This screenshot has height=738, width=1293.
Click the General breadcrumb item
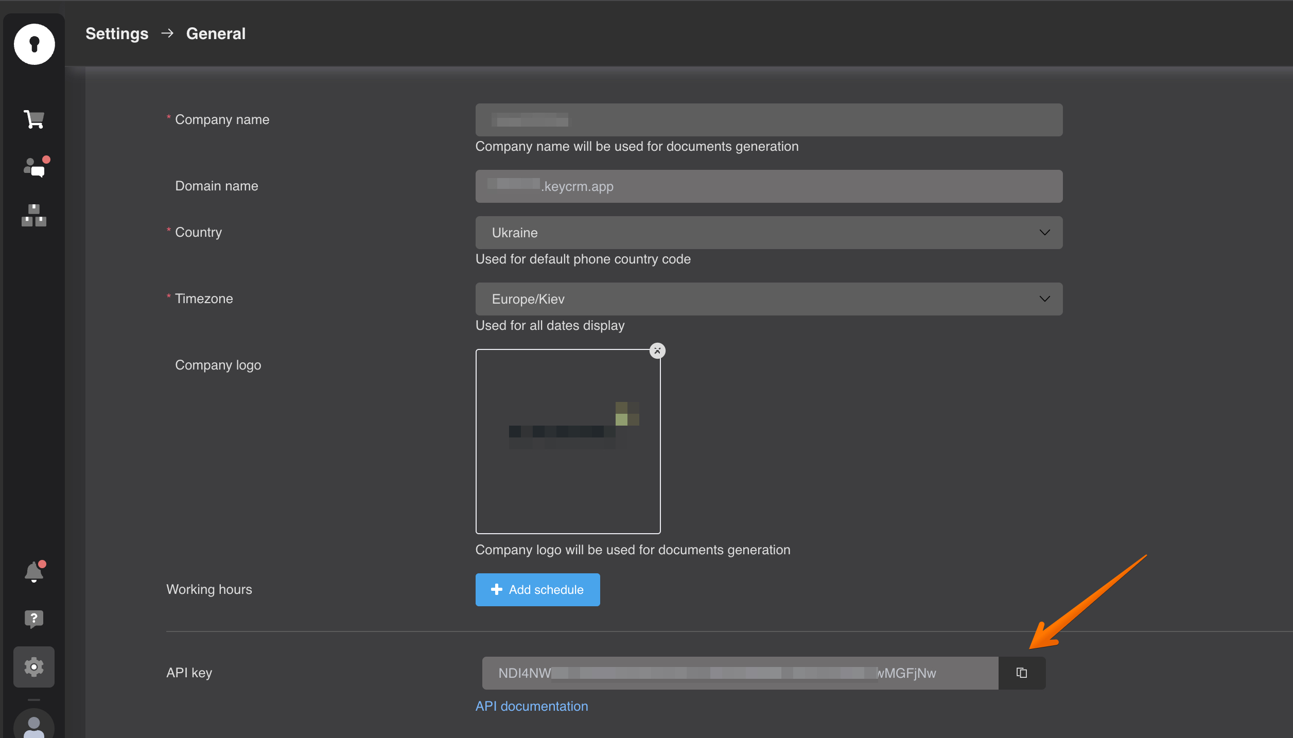pyautogui.click(x=216, y=34)
